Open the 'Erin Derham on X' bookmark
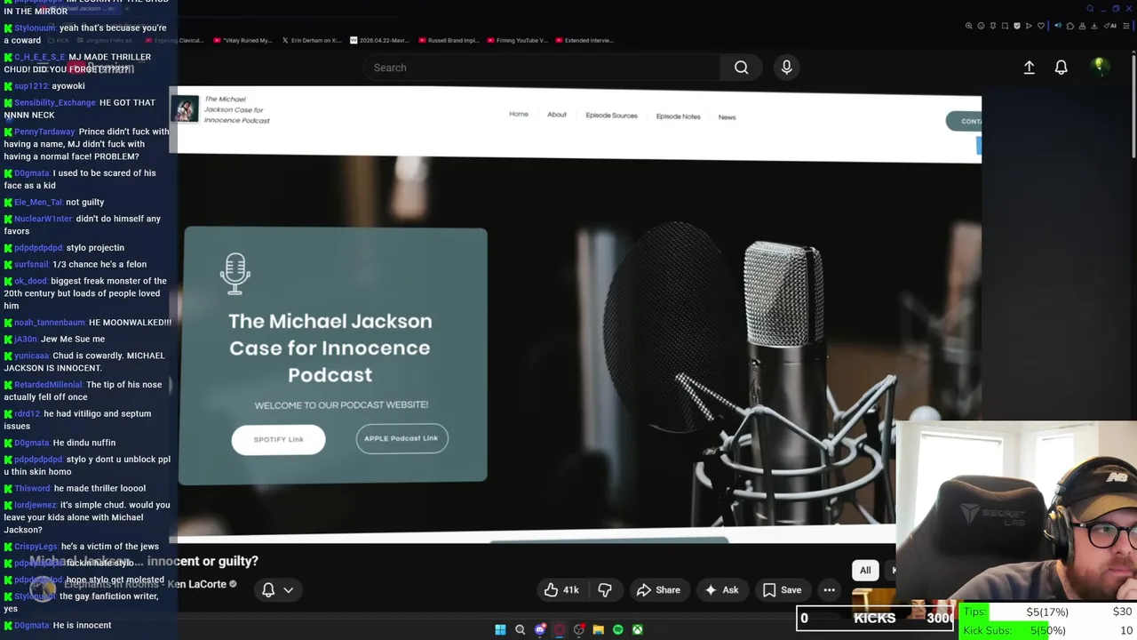1137x640 pixels. [312, 40]
